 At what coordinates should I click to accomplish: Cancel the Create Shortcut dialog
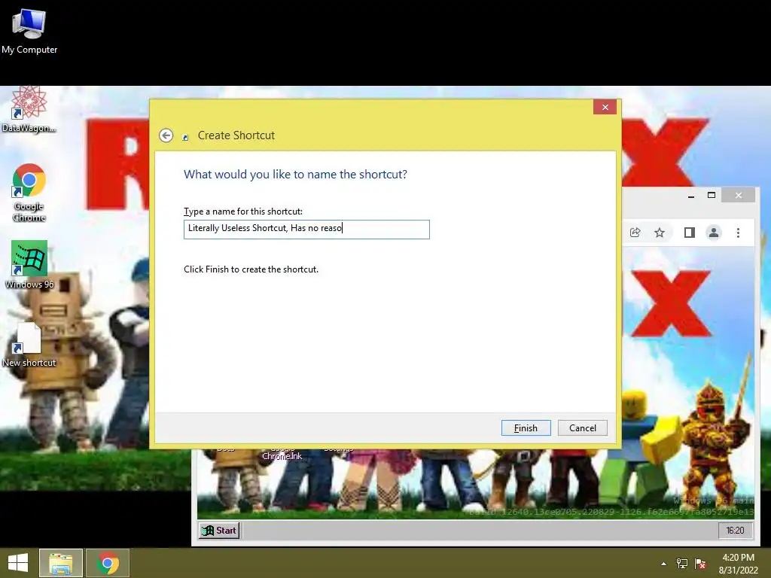pos(582,427)
